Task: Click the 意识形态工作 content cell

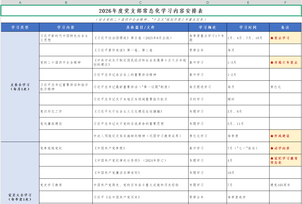Action: point(66,111)
